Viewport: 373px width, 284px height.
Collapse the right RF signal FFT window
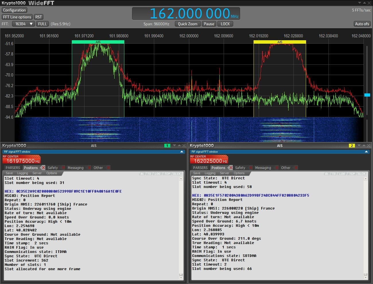pyautogui.click(x=366, y=151)
